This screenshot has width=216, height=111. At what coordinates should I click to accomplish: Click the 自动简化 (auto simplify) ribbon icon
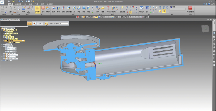pyautogui.click(x=38, y=9)
